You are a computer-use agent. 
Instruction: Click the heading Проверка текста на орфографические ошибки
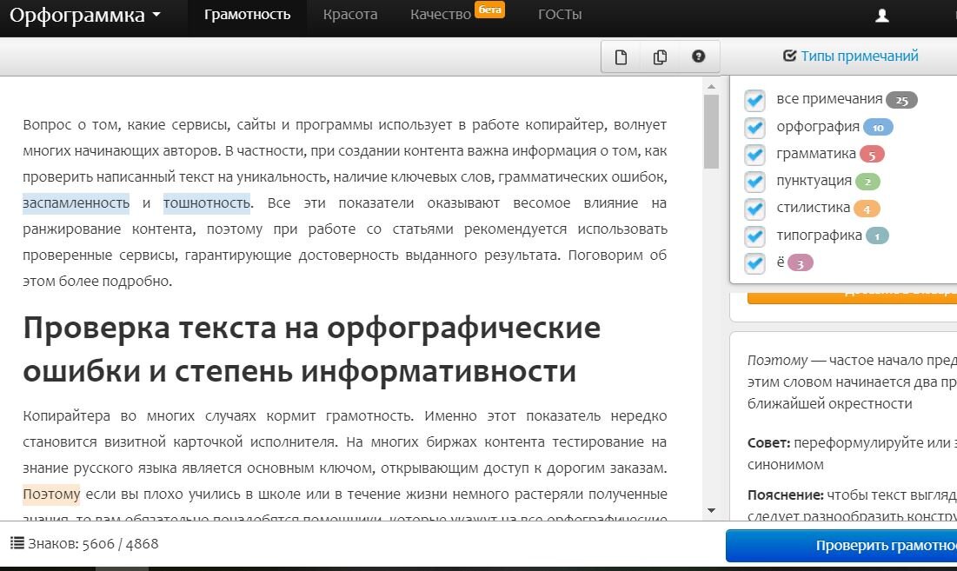coord(311,349)
